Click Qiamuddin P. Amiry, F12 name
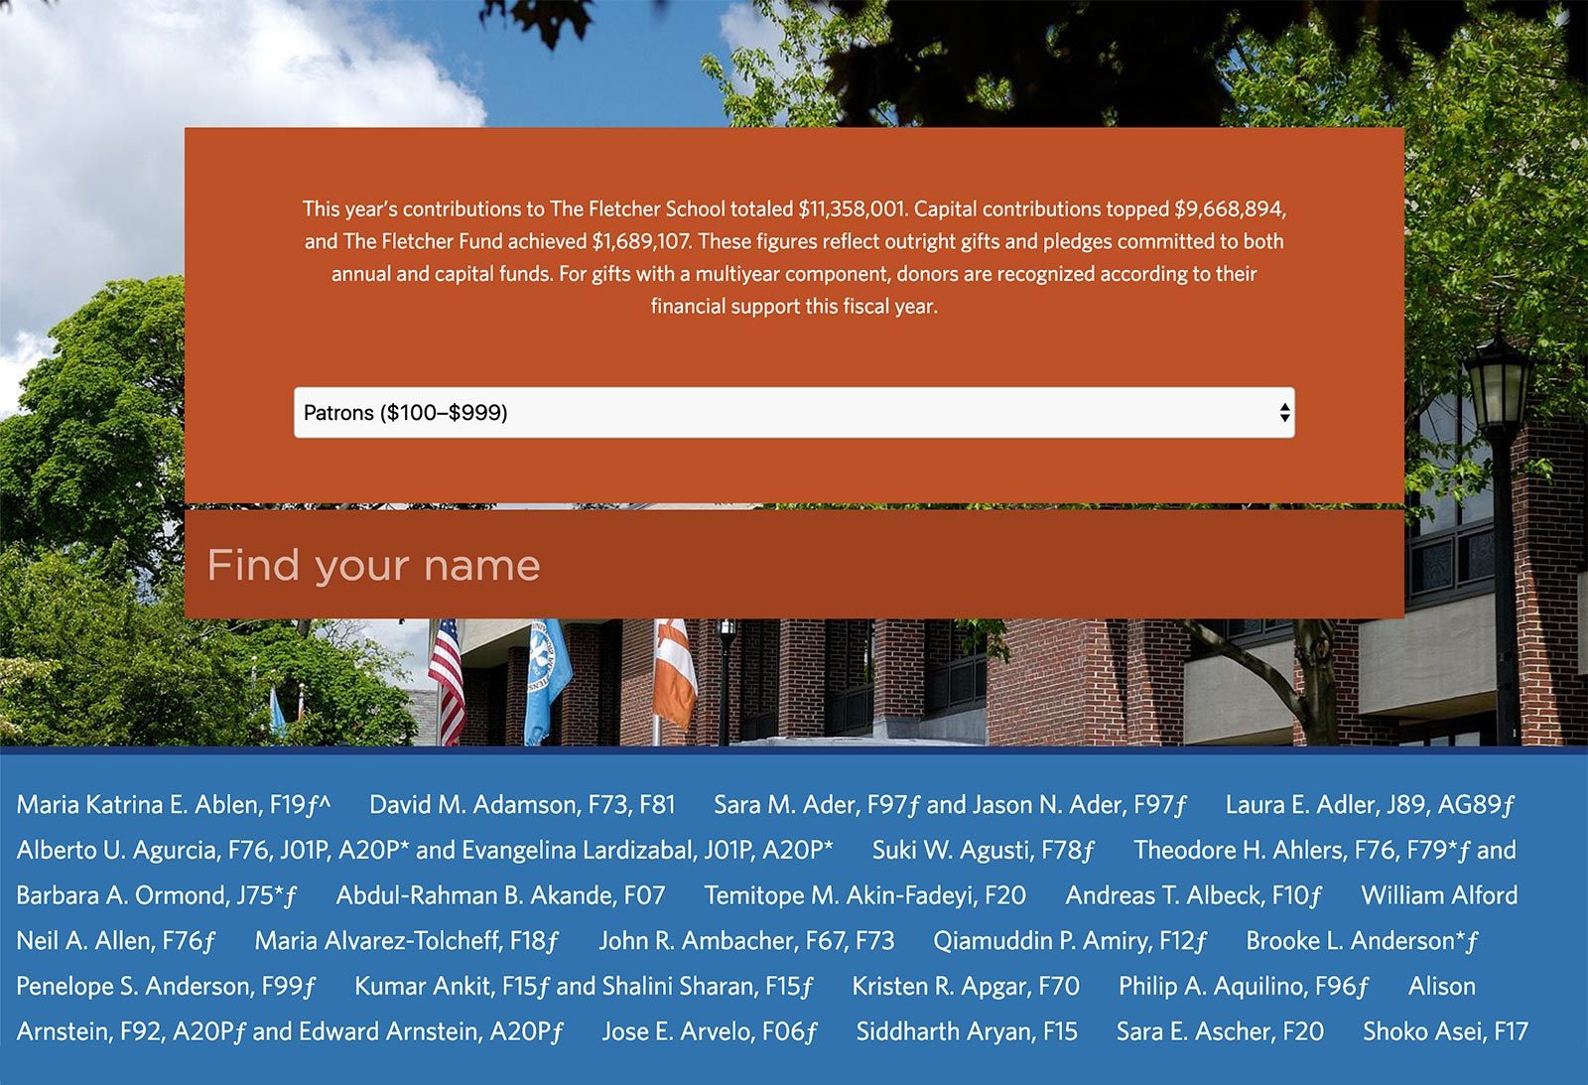This screenshot has height=1085, width=1588. click(x=1070, y=940)
